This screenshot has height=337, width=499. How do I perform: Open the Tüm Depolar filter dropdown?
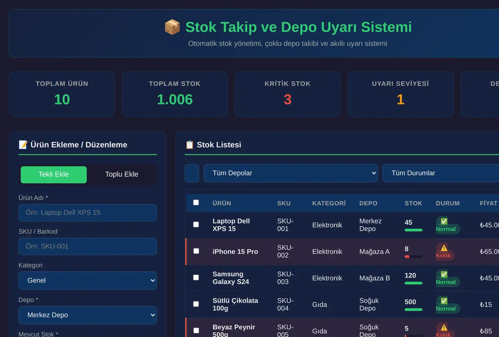coord(291,173)
